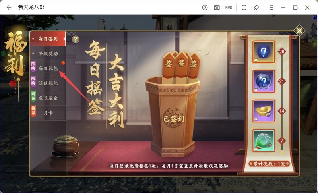Open the 活跃礼包 tab
Screen dimensions: 318x193
(x=48, y=83)
